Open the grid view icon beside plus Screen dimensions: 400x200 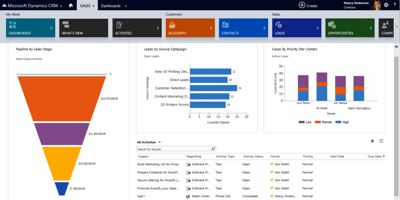[x=381, y=141]
